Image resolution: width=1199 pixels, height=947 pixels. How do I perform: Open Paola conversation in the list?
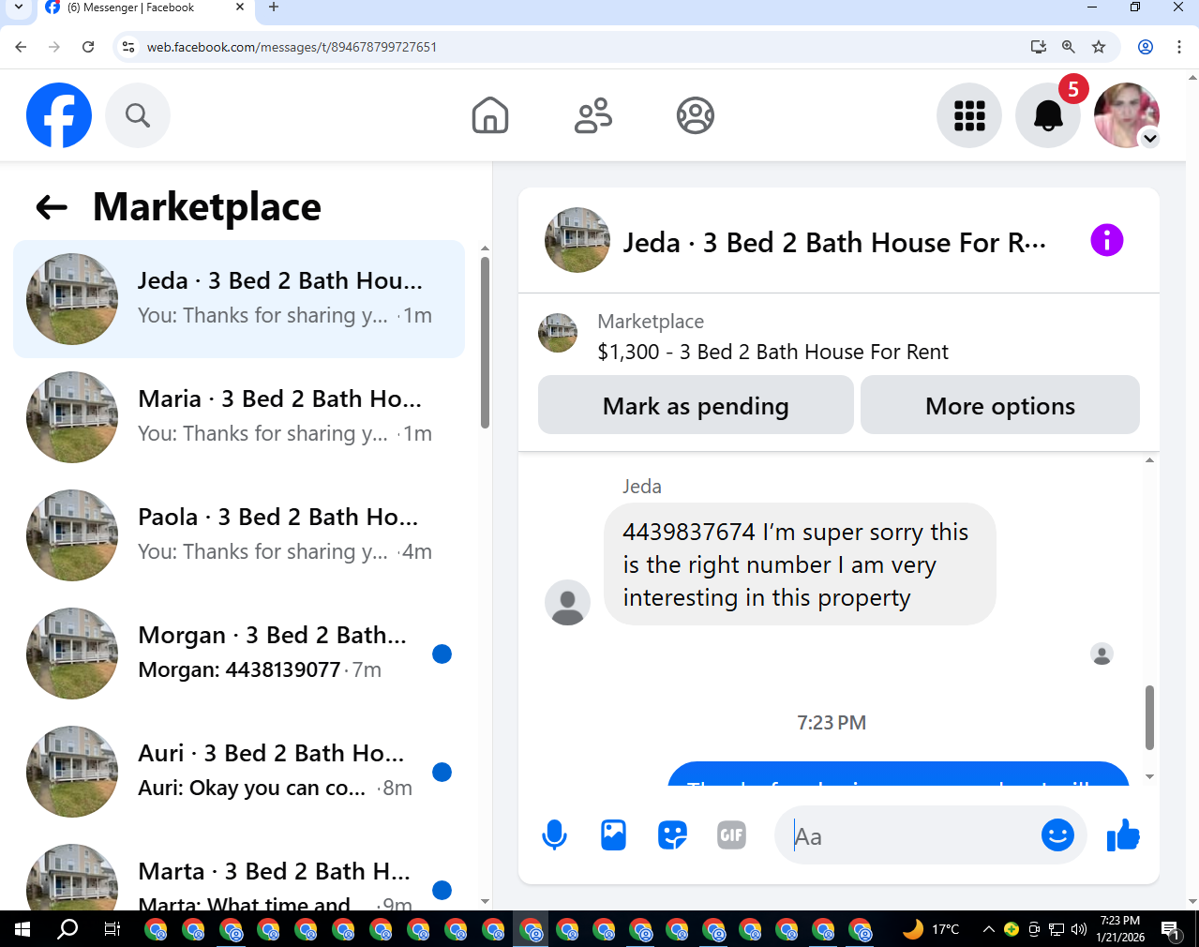tap(239, 535)
